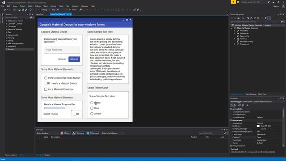The width and height of the screenshot is (286, 161).
Task: Click the Error List search magnifier icon
Action: [225, 133]
